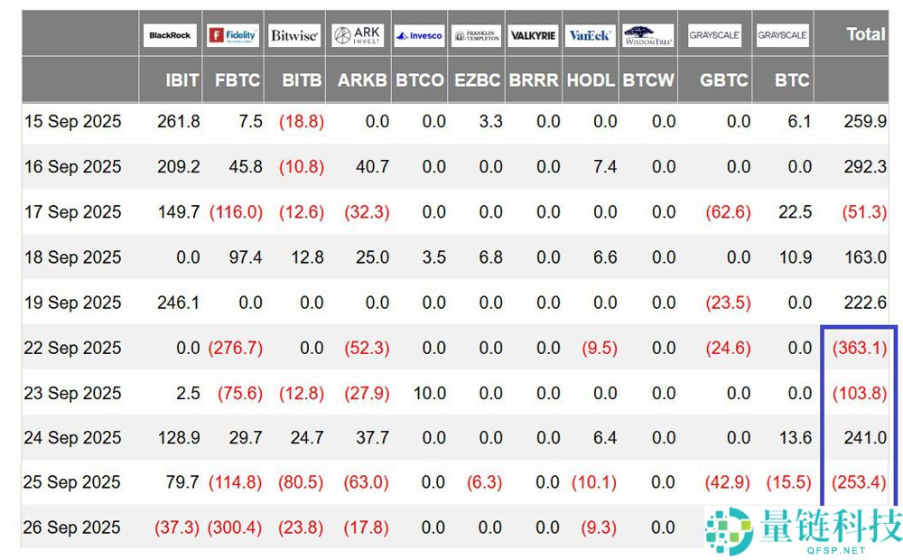The height and width of the screenshot is (560, 903).
Task: Click the 26 Sep 2025 row label
Action: pyautogui.click(x=72, y=527)
